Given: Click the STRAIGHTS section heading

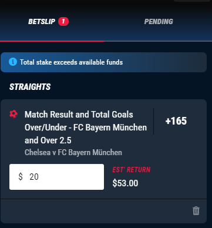Looking at the screenshot, I should [30, 87].
